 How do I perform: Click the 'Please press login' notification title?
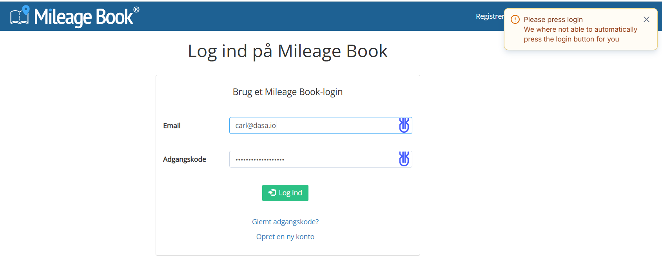point(553,20)
